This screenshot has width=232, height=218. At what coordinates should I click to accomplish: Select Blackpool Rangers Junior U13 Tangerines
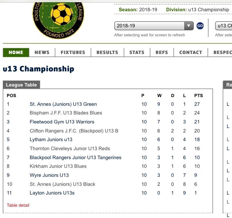(x=75, y=158)
